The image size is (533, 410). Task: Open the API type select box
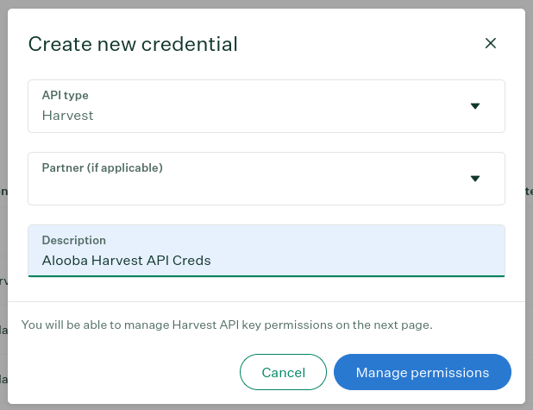(x=266, y=106)
